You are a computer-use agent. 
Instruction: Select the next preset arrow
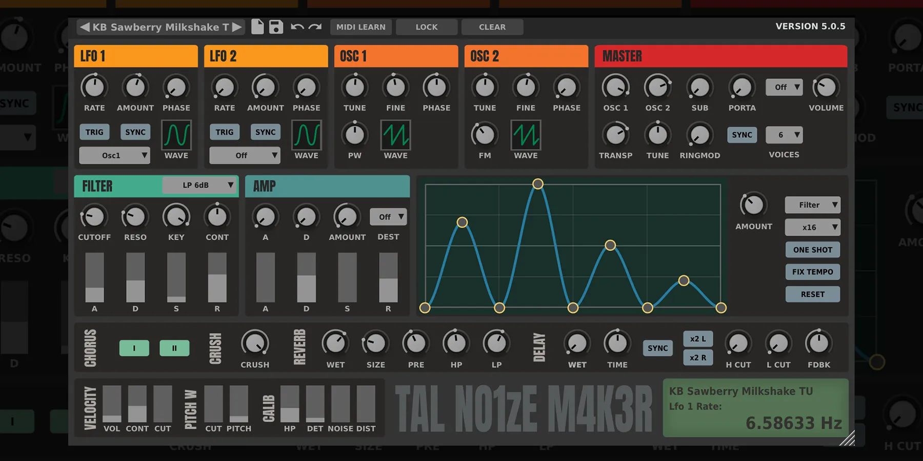236,27
